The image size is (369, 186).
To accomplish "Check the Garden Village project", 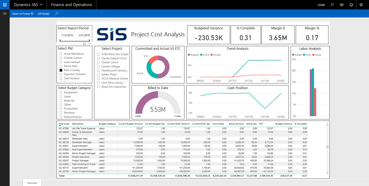I will (98, 66).
